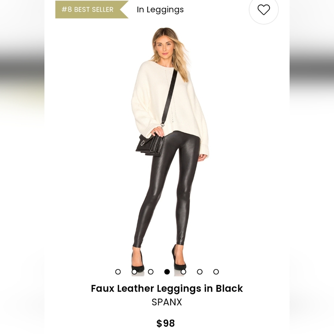This screenshot has height=334, width=334.
Task: Select the second photo indicator dot
Action: point(134,272)
